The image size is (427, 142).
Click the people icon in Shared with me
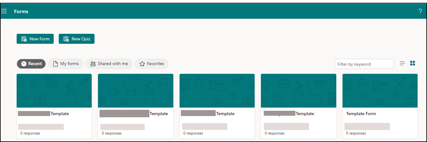pos(93,64)
